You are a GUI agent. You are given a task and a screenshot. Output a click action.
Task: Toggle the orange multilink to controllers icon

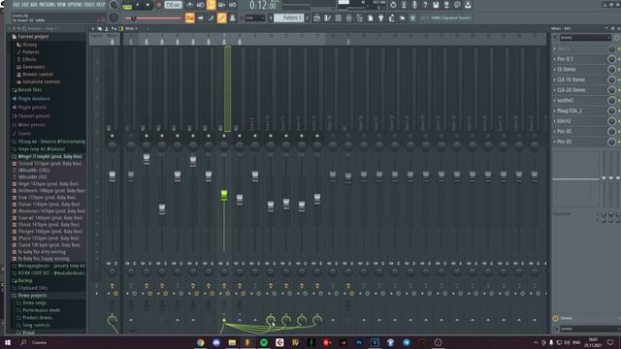click(222, 17)
